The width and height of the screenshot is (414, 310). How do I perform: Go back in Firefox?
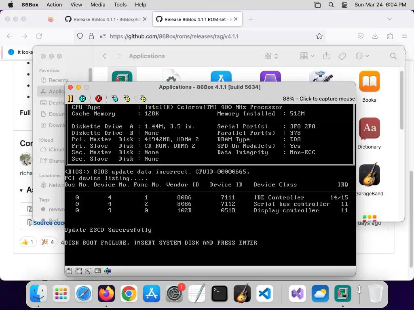pyautogui.click(x=10, y=36)
